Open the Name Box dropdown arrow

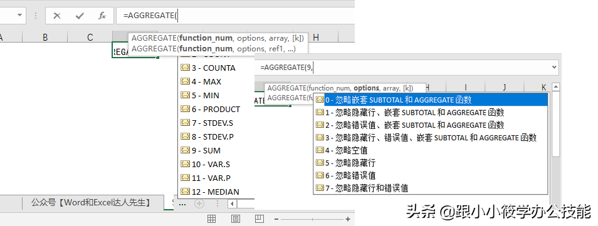coord(20,16)
